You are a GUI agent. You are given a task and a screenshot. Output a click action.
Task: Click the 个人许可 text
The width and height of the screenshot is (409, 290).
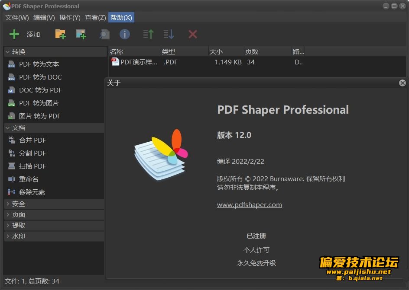coord(256,250)
